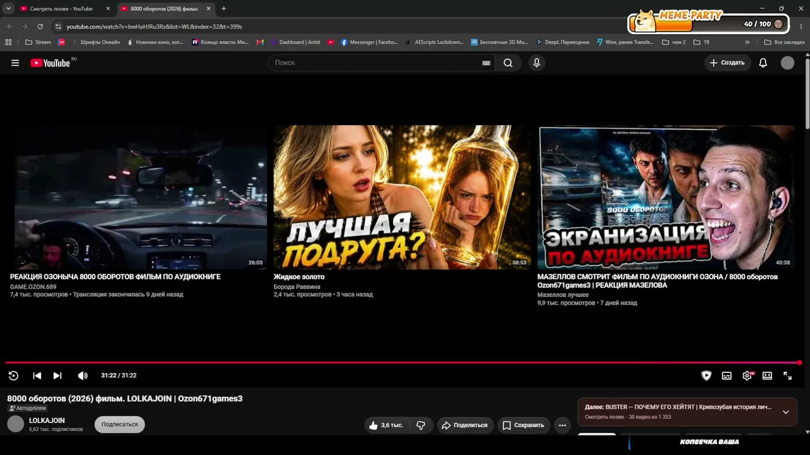This screenshot has width=810, height=455.
Task: Open the Messenger | Facebook bookmark
Action: [x=370, y=42]
